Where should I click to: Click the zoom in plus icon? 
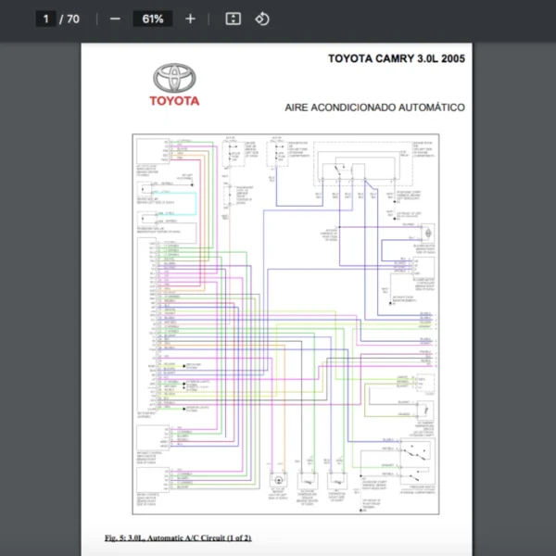coord(190,19)
